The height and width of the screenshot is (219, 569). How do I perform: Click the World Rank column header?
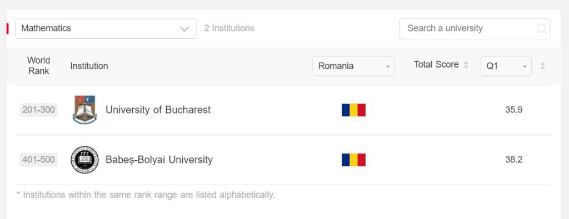[38, 65]
